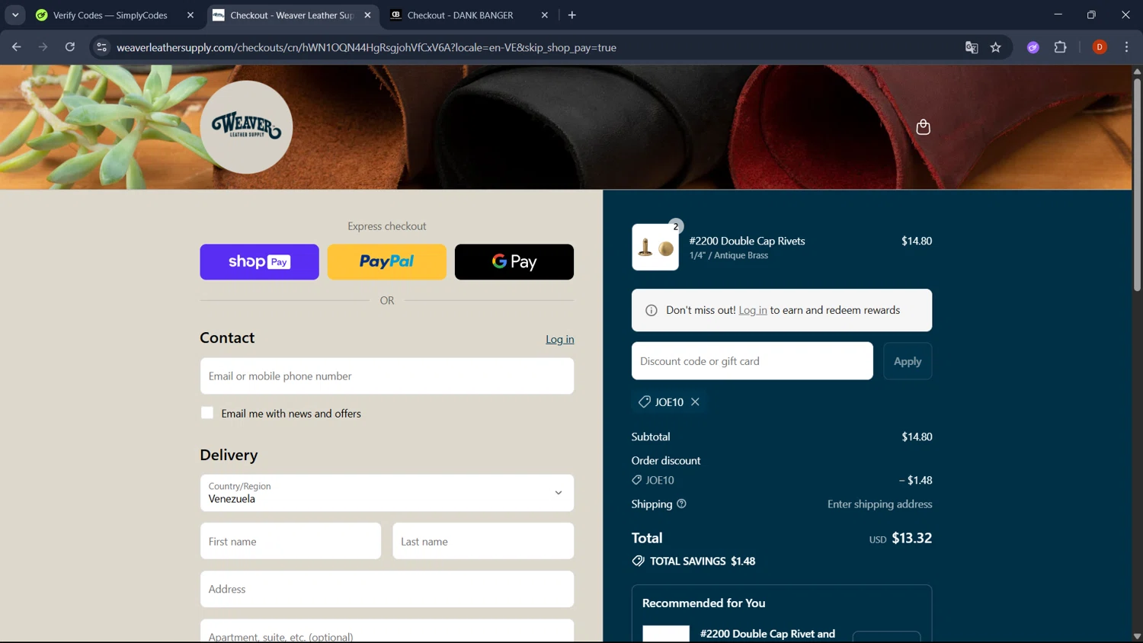View site information icon in address bar

101,47
